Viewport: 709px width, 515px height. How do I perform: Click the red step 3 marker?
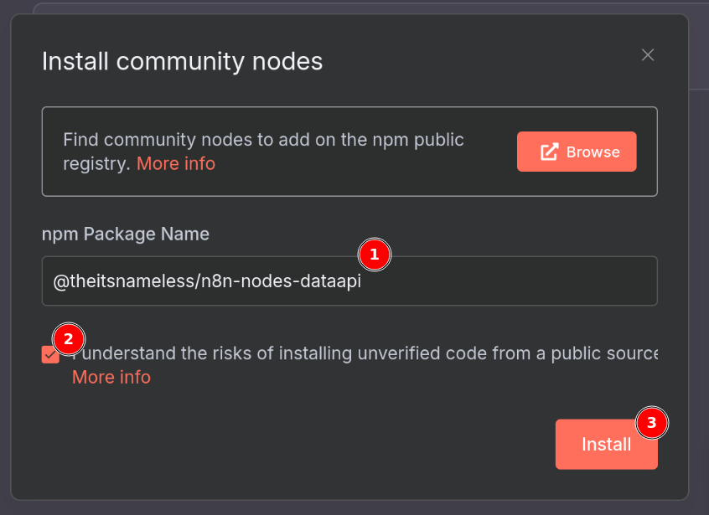click(652, 424)
